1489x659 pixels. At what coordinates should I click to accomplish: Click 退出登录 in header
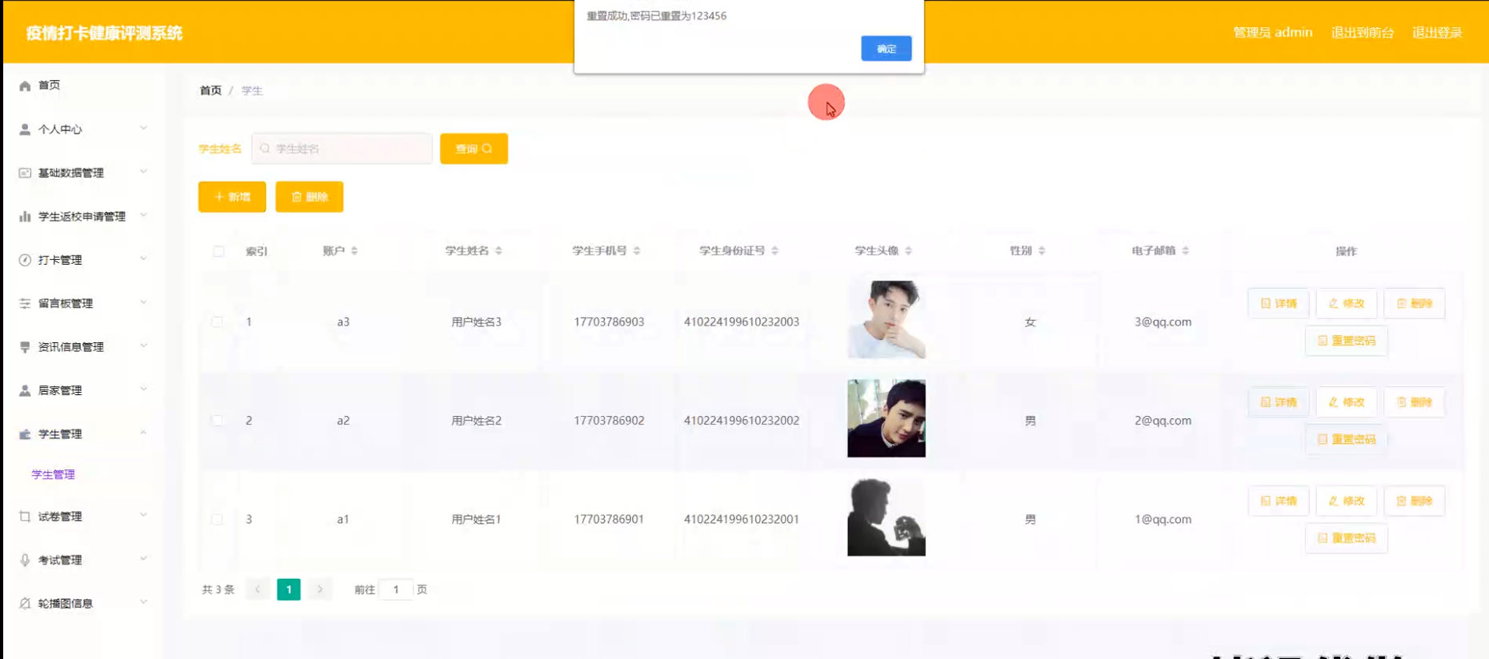(1437, 33)
